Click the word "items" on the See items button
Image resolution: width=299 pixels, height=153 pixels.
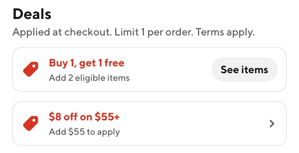coord(256,70)
